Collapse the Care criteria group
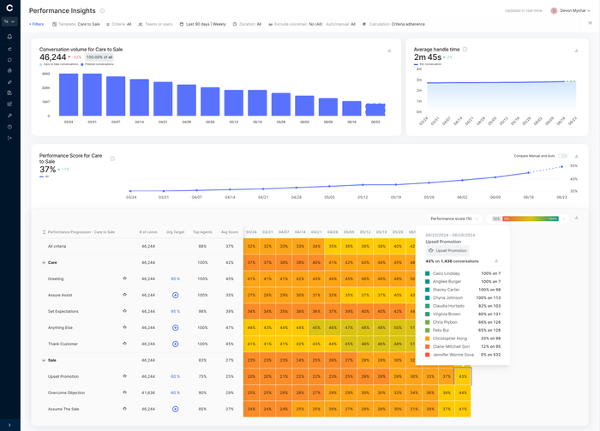The height and width of the screenshot is (431, 600). [43, 262]
